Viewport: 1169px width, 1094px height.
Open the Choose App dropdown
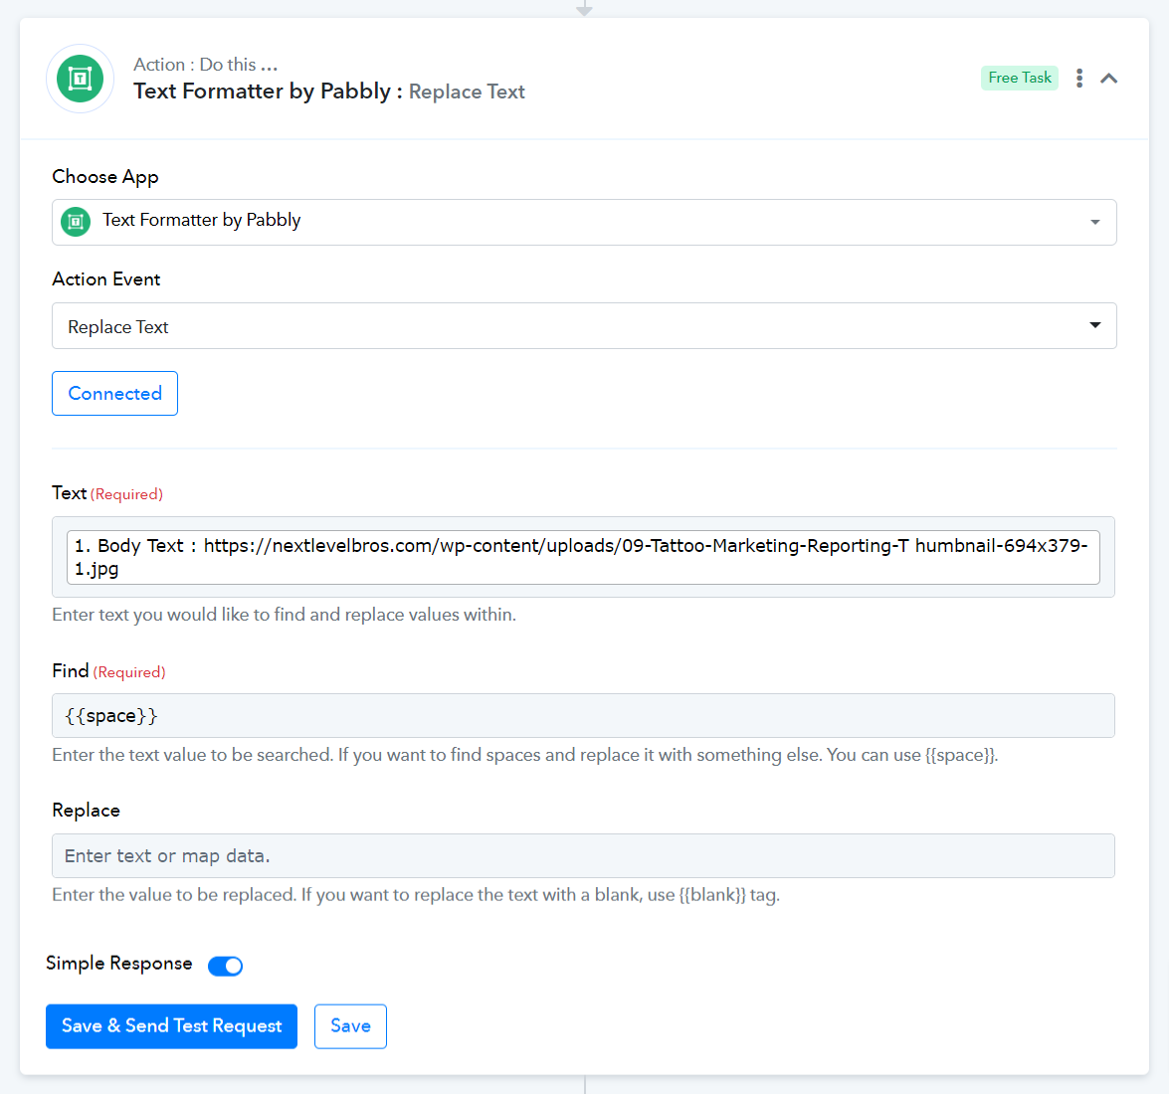584,222
